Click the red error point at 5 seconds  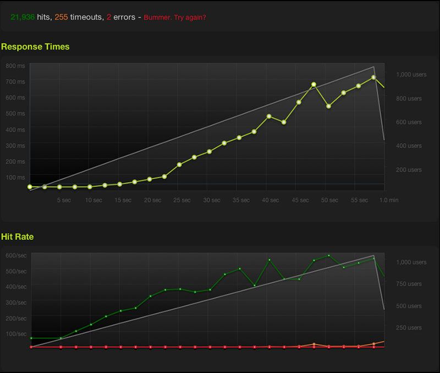[61, 347]
